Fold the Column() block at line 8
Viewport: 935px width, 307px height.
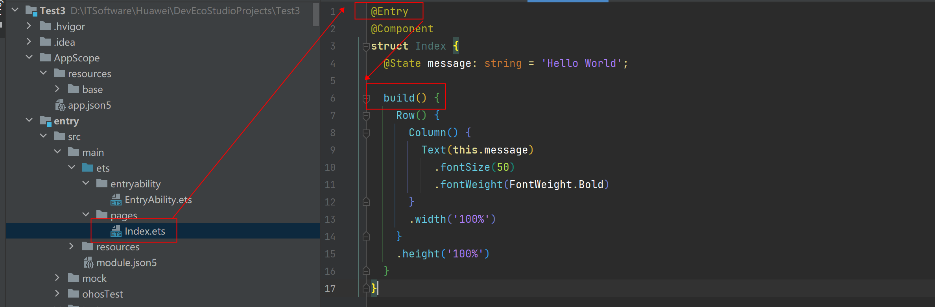(366, 133)
